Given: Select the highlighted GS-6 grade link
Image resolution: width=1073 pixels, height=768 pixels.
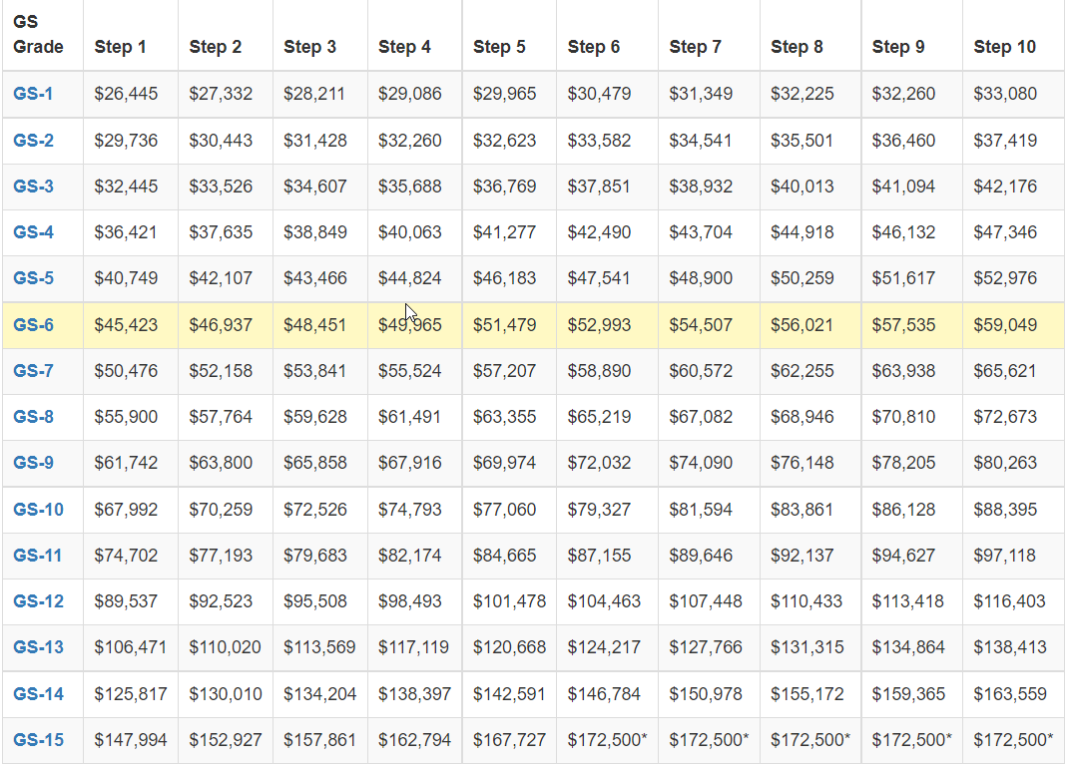Looking at the screenshot, I should click(x=33, y=325).
